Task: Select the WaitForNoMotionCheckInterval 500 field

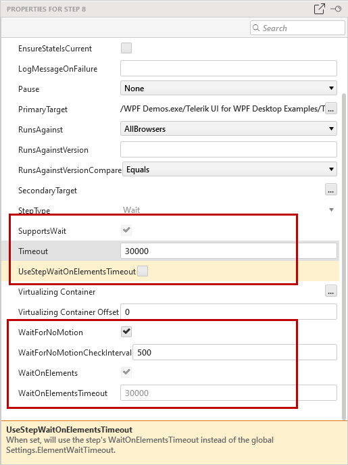Action: pyautogui.click(x=234, y=352)
